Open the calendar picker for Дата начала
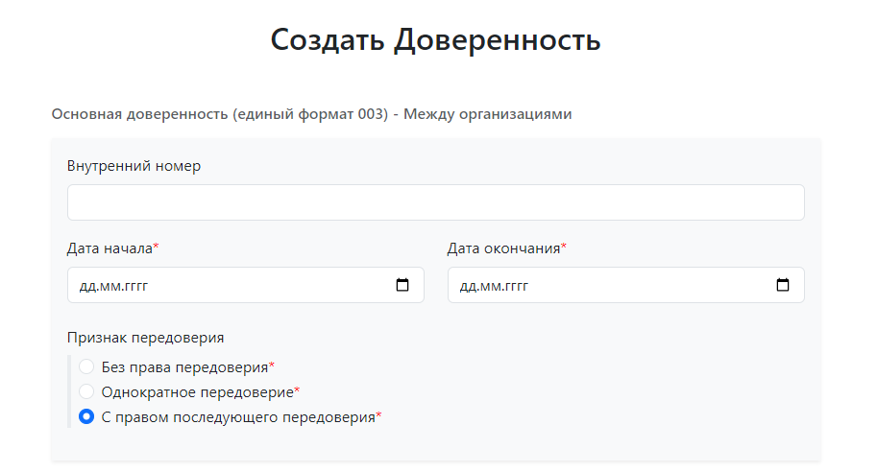Viewport: 877px width, 472px height. (402, 285)
